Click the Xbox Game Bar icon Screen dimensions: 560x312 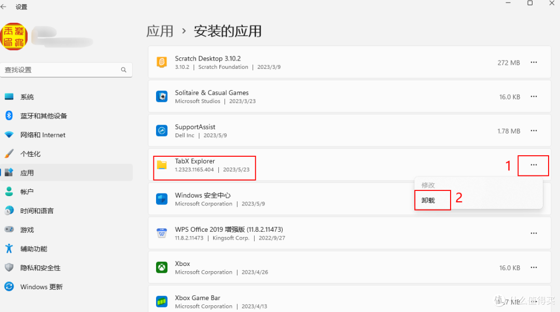(x=162, y=301)
